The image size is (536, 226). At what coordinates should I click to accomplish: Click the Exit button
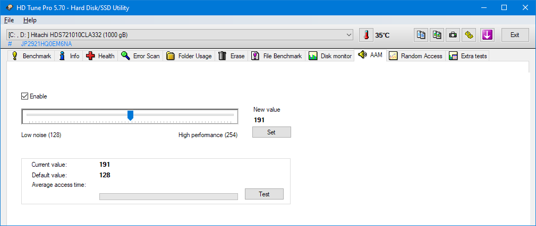515,35
